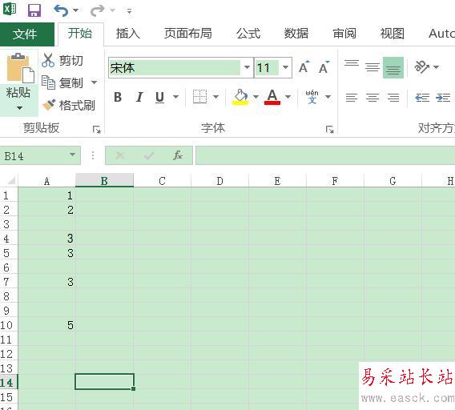This screenshot has height=410, width=455.
Task: Apply red font color
Action: (x=272, y=97)
